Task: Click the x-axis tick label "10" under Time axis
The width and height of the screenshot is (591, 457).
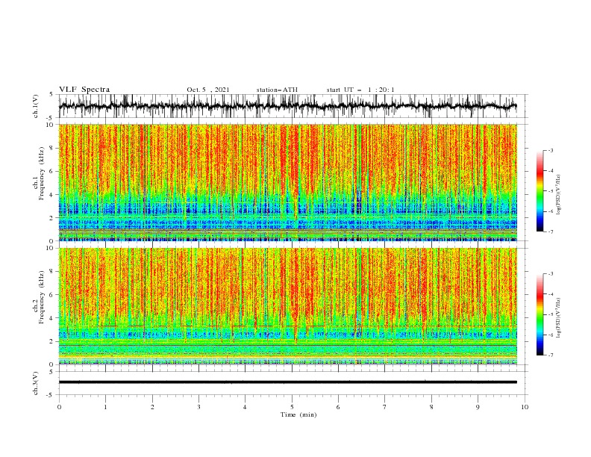Action: point(525,407)
